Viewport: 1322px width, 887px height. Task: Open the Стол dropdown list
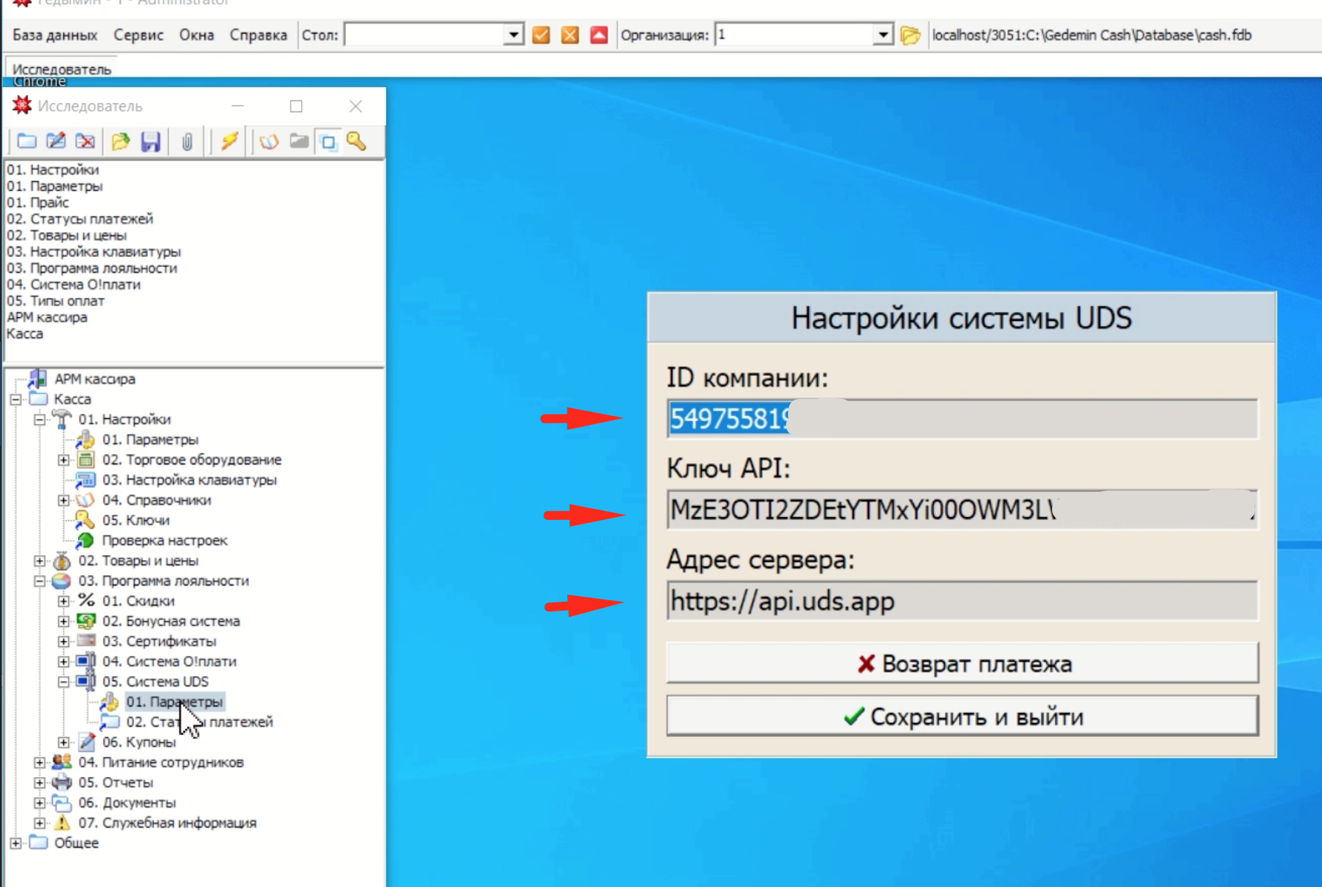(x=513, y=35)
